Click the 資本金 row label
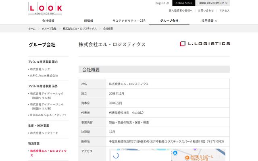 coord(85,103)
